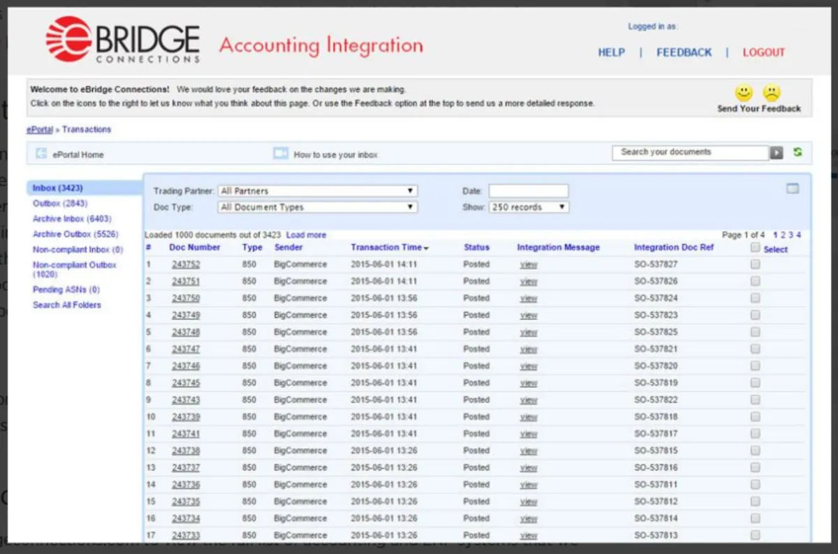Viewport: 838px width, 554px height.
Task: Click the ePortal Home icon
Action: click(41, 154)
